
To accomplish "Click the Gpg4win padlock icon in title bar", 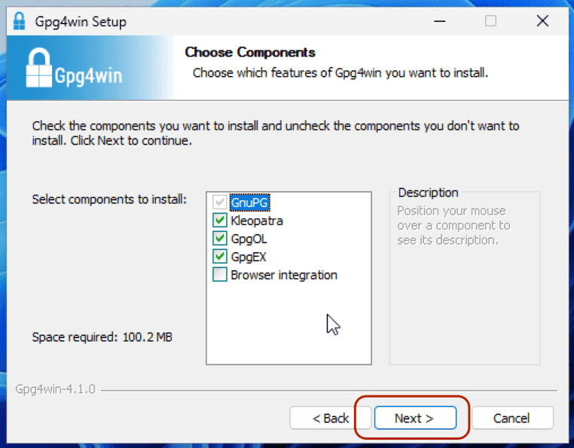I will 19,21.
